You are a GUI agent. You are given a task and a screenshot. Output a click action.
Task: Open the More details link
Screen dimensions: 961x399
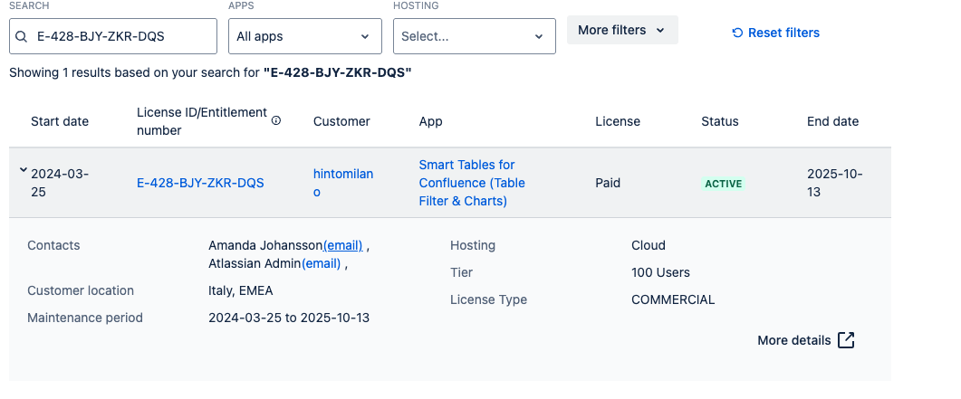[x=793, y=340]
